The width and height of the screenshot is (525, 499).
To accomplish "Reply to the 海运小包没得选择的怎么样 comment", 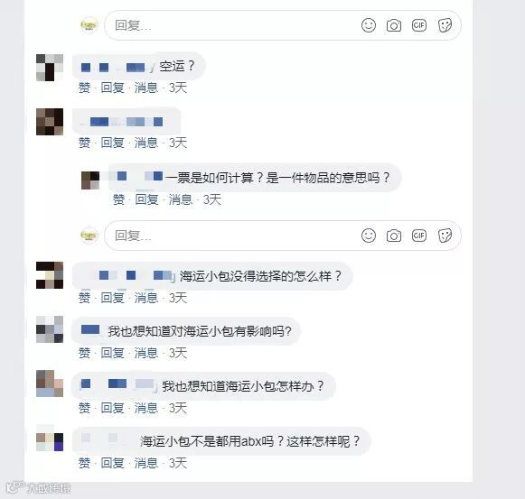I will click(112, 298).
